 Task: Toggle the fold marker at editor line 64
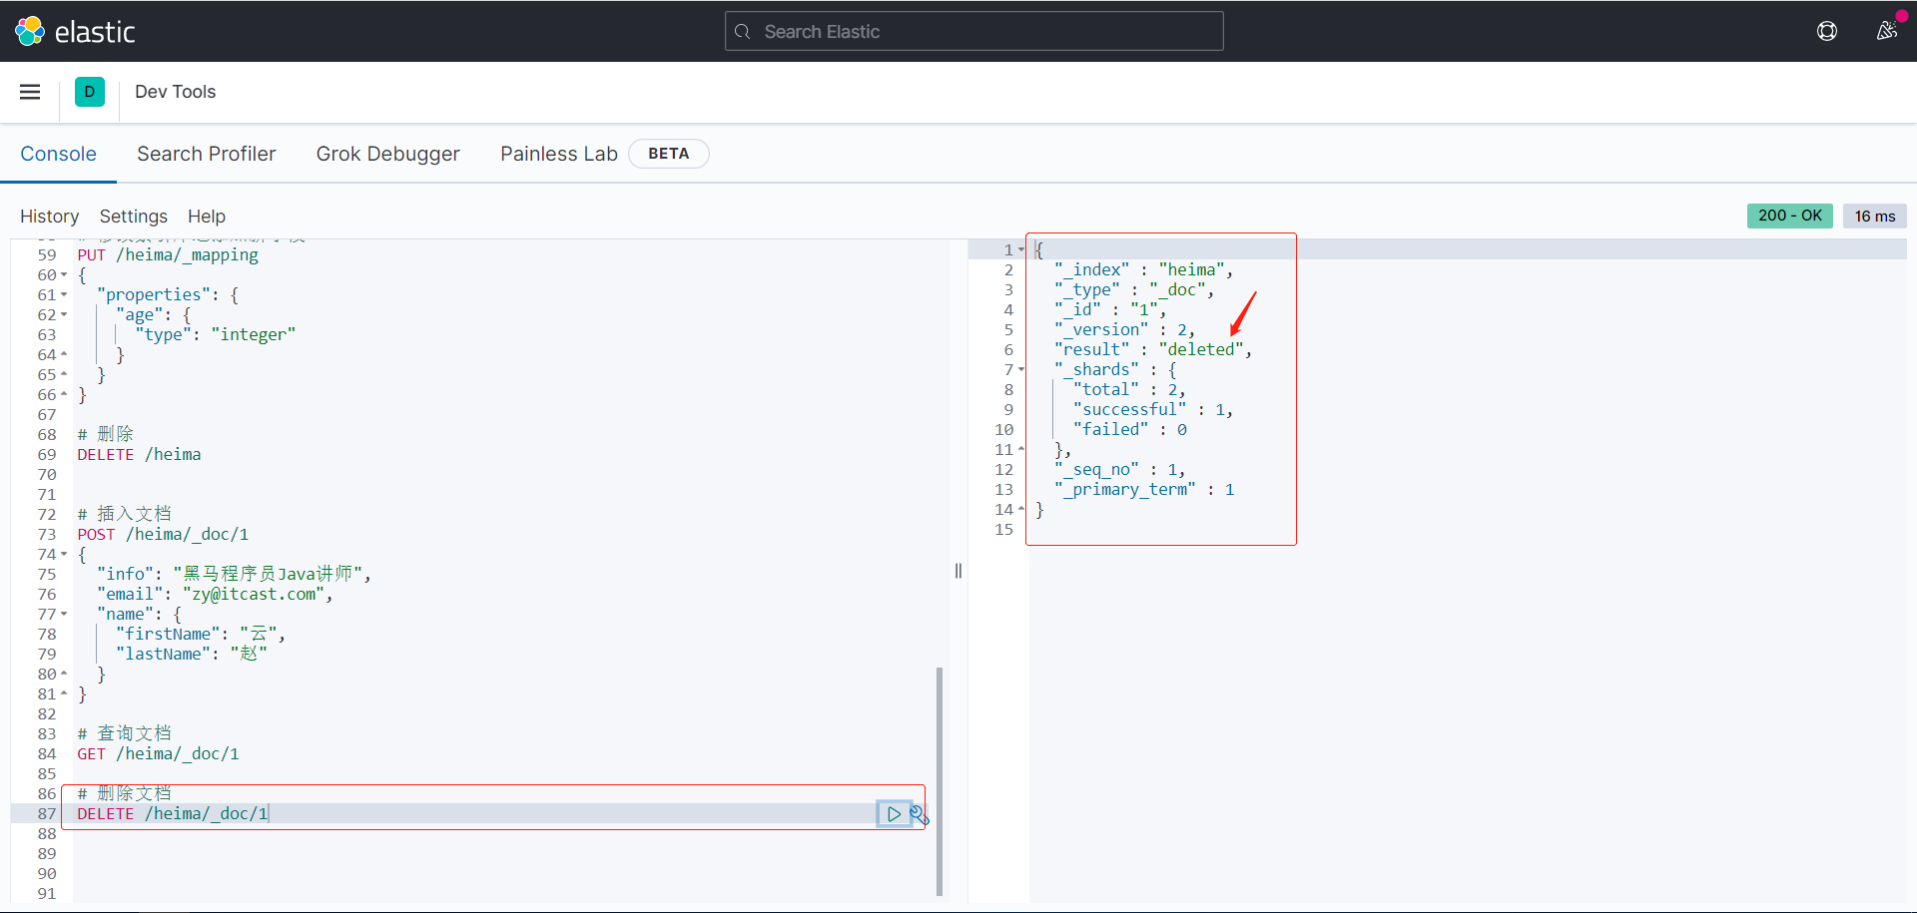pyautogui.click(x=64, y=355)
